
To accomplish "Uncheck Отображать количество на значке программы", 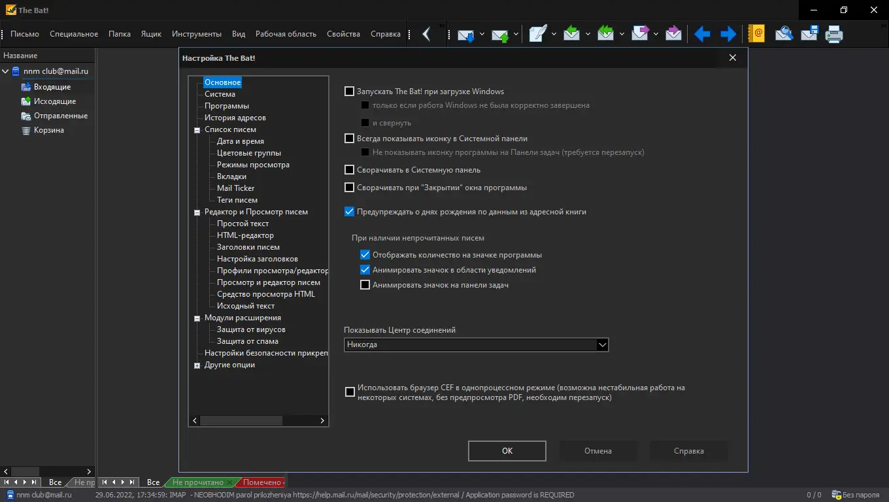I will coord(365,255).
